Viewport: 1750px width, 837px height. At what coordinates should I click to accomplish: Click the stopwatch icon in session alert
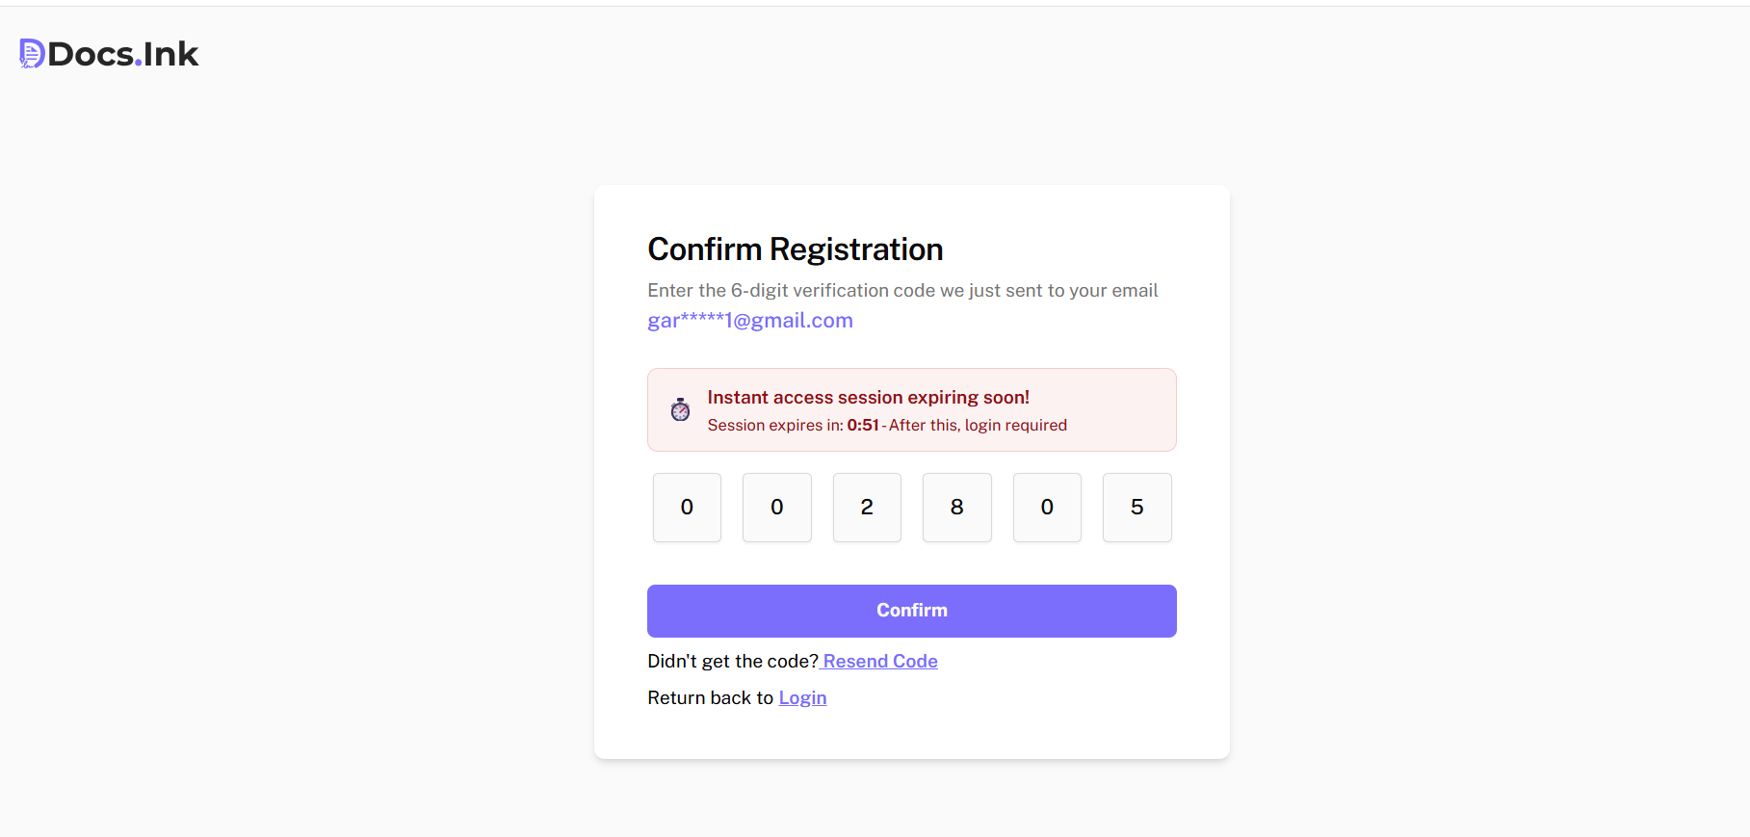[x=680, y=410]
